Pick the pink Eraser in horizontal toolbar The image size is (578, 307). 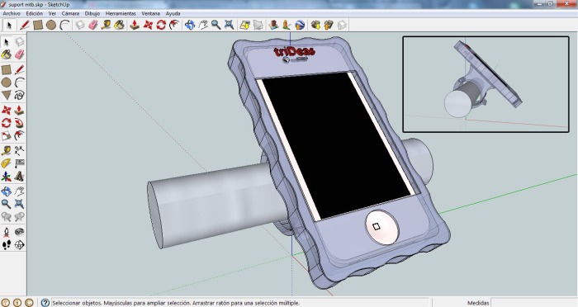[x=92, y=25]
